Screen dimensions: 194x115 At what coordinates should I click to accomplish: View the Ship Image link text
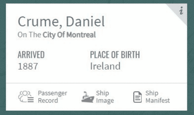[x=105, y=97]
